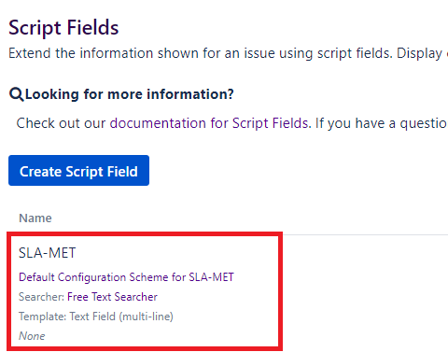Click the Searcher: label text
448x352 pixels.
(41, 297)
